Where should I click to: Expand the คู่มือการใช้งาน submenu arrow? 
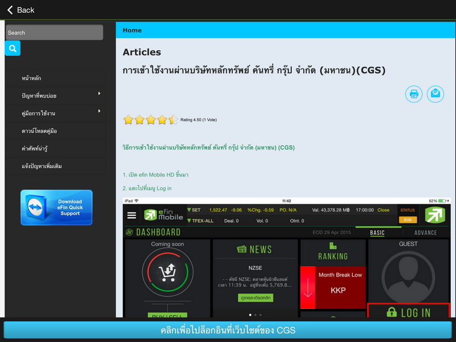coord(99,111)
